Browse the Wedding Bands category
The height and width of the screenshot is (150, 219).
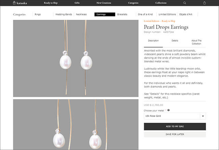[64, 15]
